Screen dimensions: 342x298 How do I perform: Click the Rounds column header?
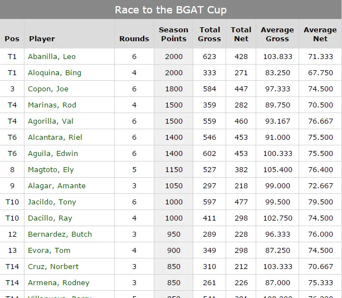click(134, 39)
